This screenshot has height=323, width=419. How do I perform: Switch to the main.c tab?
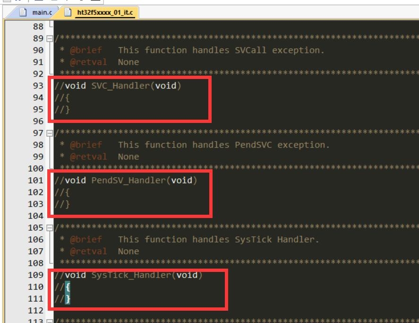42,12
